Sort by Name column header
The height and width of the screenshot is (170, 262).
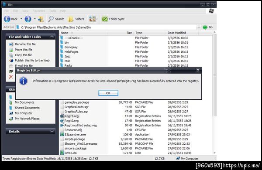click(83, 33)
